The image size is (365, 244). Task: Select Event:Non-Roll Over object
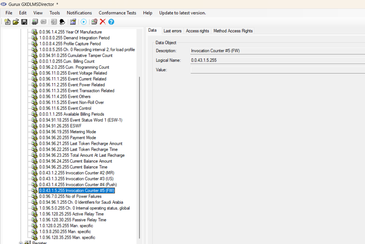[x=71, y=102]
